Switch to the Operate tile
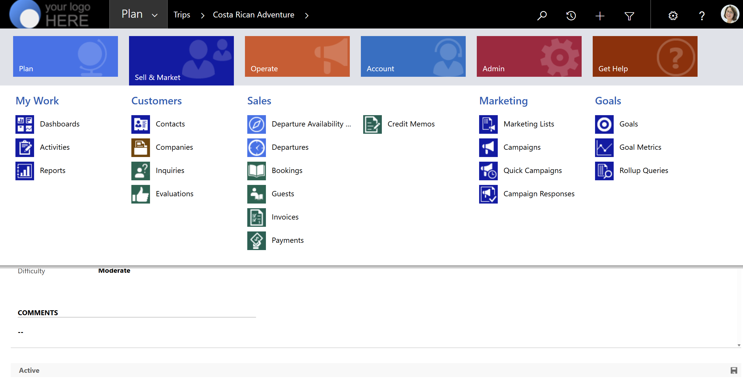The image size is (743, 378). tap(297, 56)
